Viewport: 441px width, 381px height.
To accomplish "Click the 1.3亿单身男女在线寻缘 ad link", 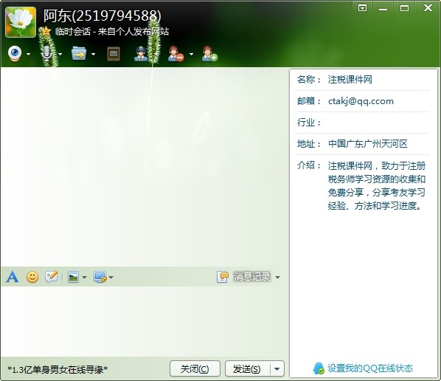I will pos(58,369).
